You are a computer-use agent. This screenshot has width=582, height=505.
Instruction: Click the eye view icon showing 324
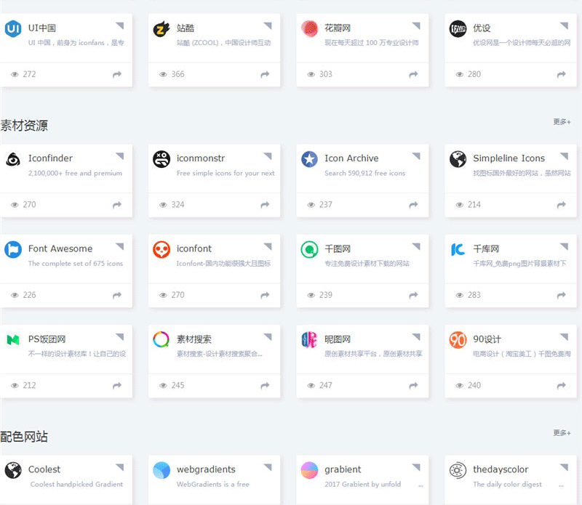[x=163, y=205]
